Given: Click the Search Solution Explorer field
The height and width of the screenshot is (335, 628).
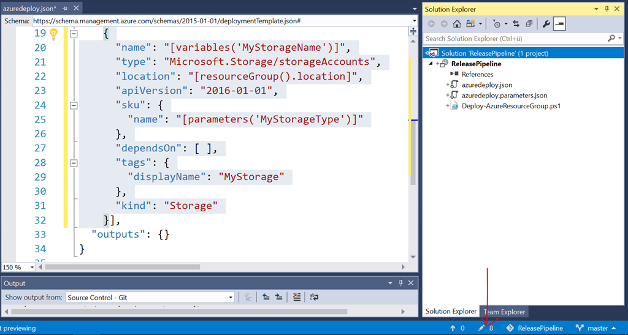Looking at the screenshot, I should 515,38.
